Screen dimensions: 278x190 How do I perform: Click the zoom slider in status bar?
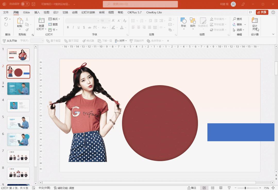click(x=245, y=188)
